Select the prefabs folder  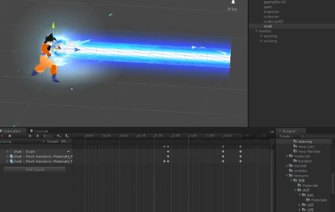pos(298,171)
